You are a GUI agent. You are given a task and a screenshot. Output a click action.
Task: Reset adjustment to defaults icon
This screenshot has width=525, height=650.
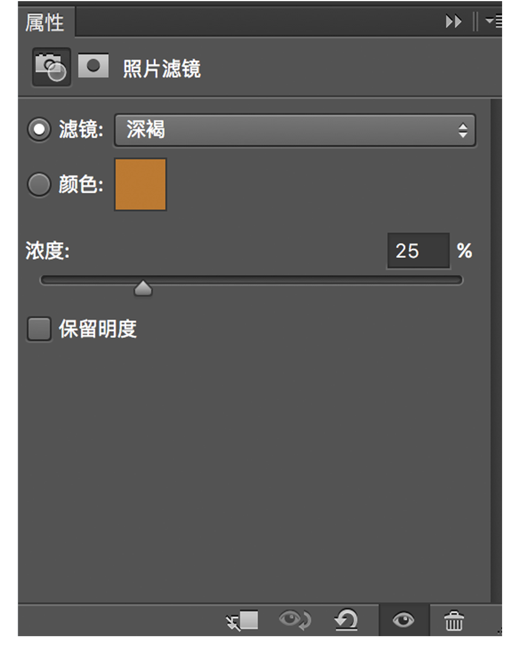coord(346,620)
